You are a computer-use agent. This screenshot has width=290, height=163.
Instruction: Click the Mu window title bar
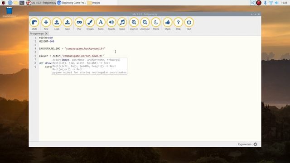pyautogui.click(x=145, y=14)
